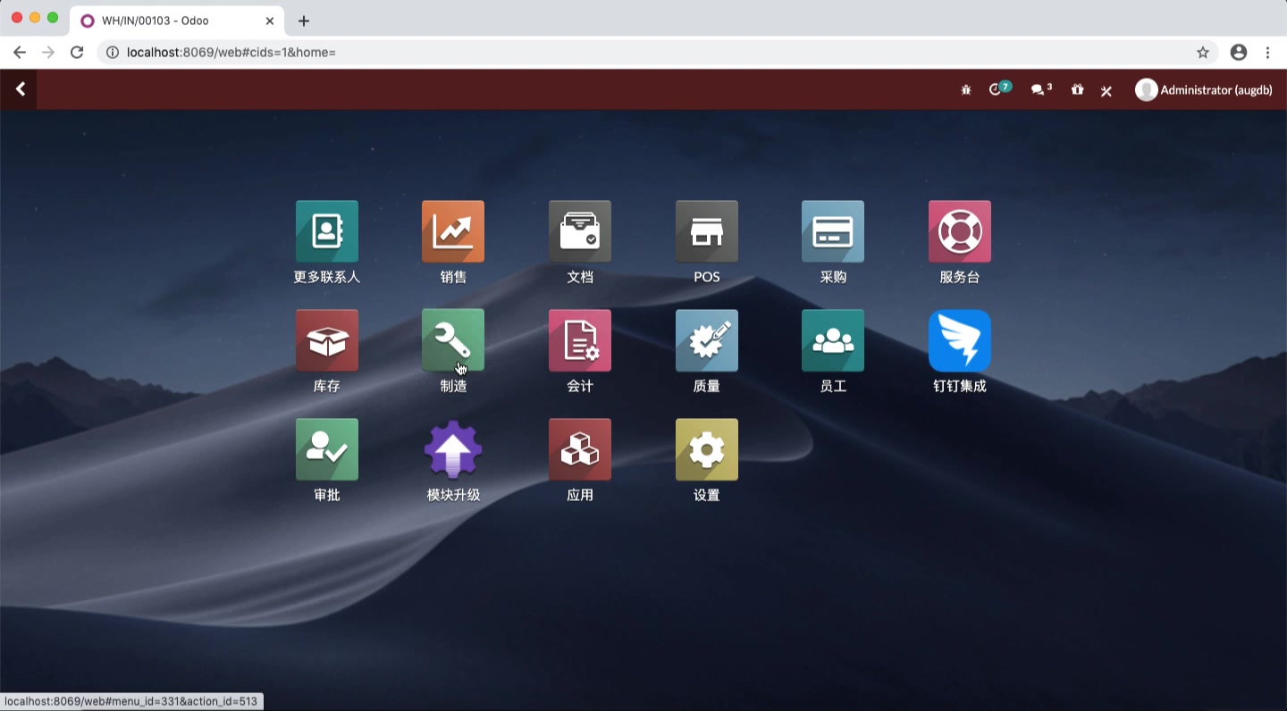Open the 模块升级 (Module Upgrade) app
Image resolution: width=1287 pixels, height=711 pixels.
coord(452,459)
